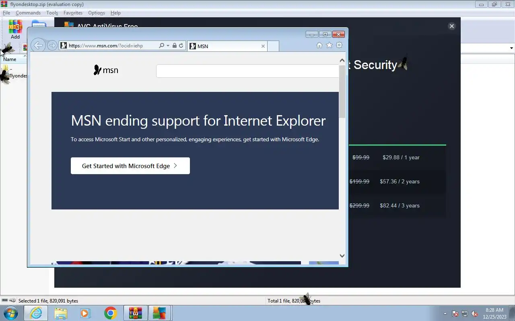Click the IE vertical scrollbar thumb
This screenshot has height=321, width=515.
coord(342,91)
